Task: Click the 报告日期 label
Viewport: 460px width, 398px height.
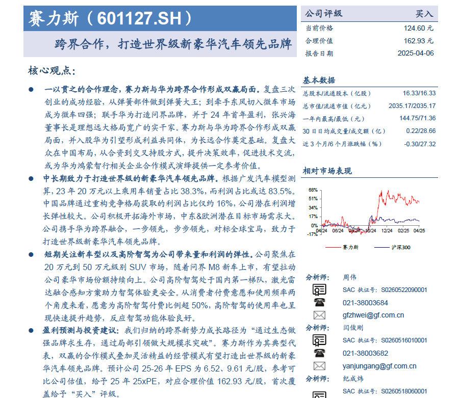Action: [319, 54]
